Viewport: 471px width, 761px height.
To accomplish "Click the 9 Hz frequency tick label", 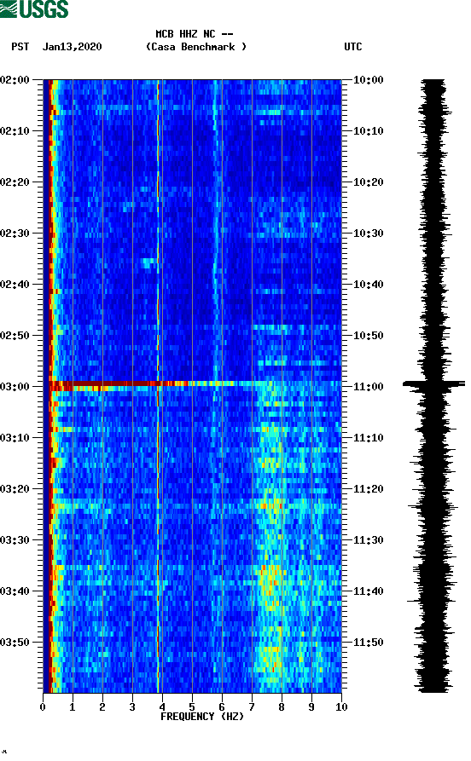I will point(311,707).
